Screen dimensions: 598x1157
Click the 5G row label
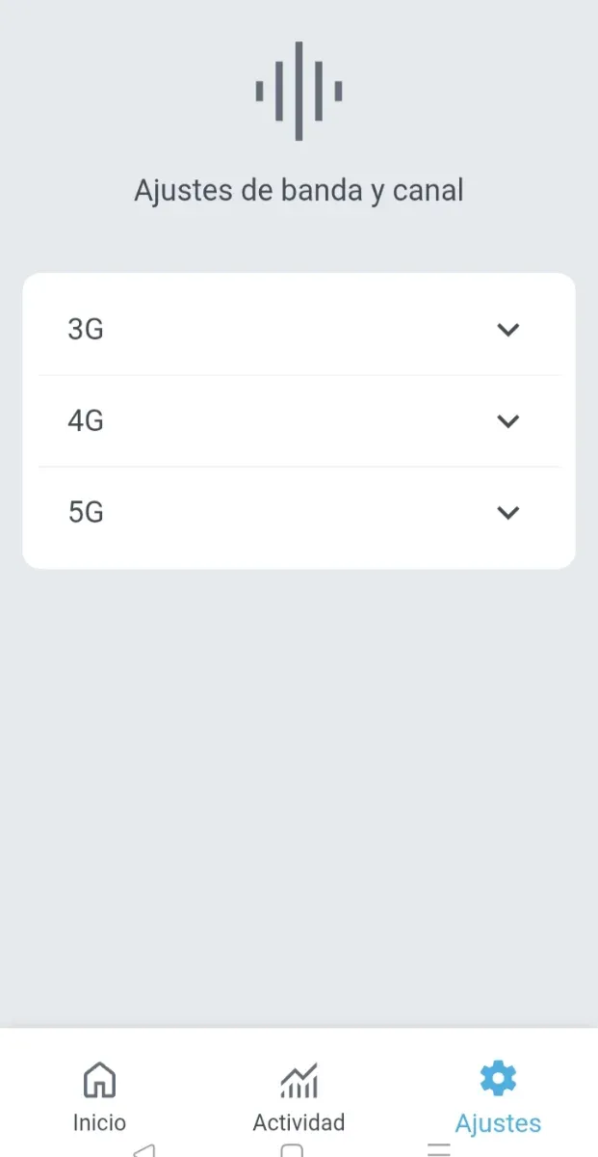tap(86, 512)
